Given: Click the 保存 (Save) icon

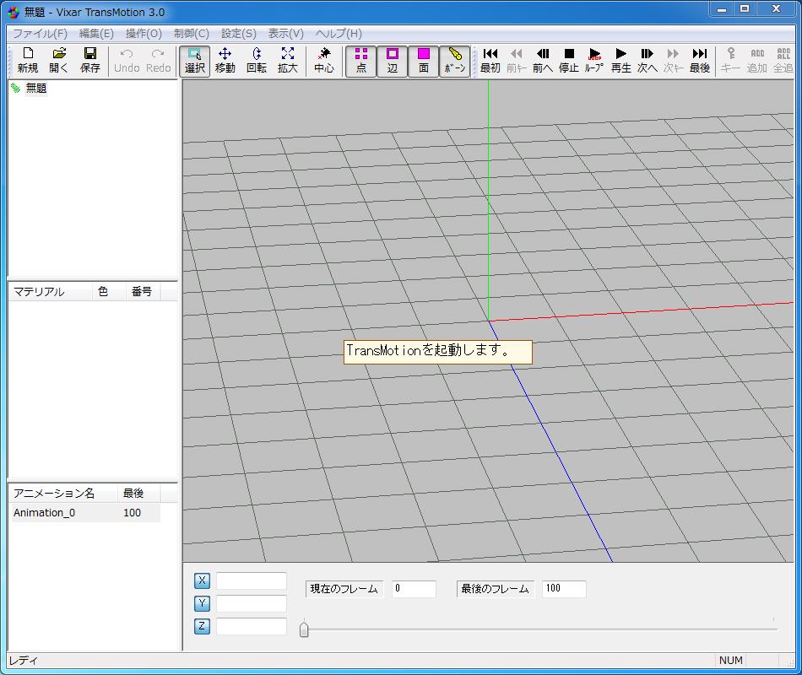Looking at the screenshot, I should tap(90, 60).
